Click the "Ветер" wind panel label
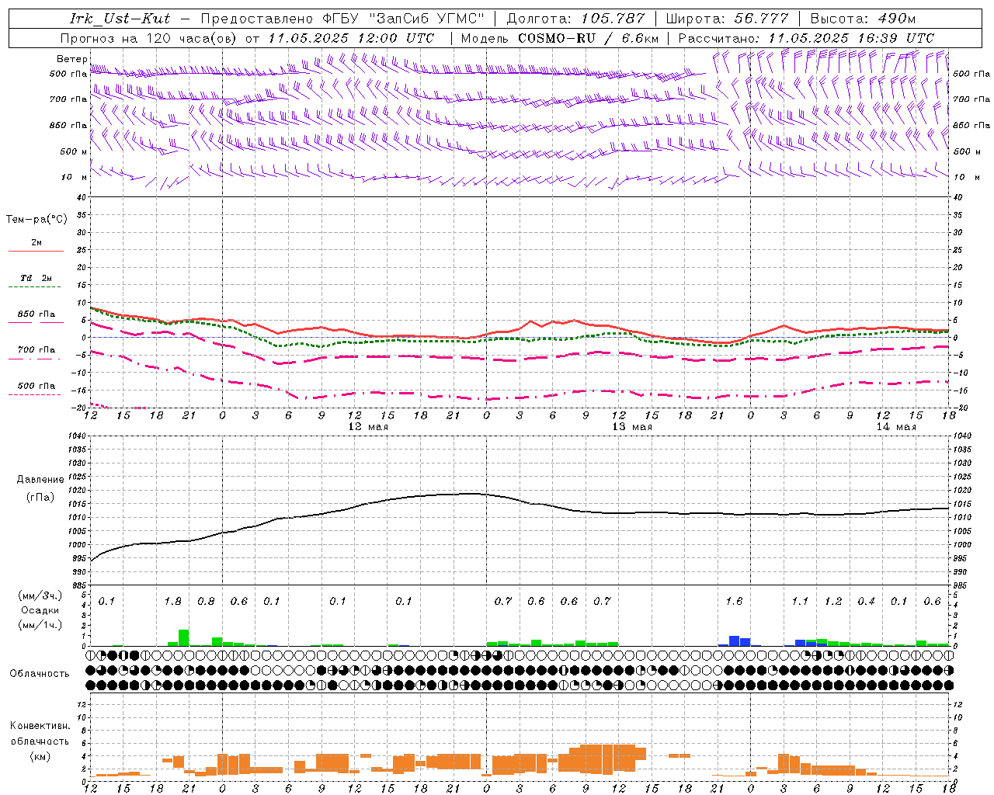 [72, 59]
